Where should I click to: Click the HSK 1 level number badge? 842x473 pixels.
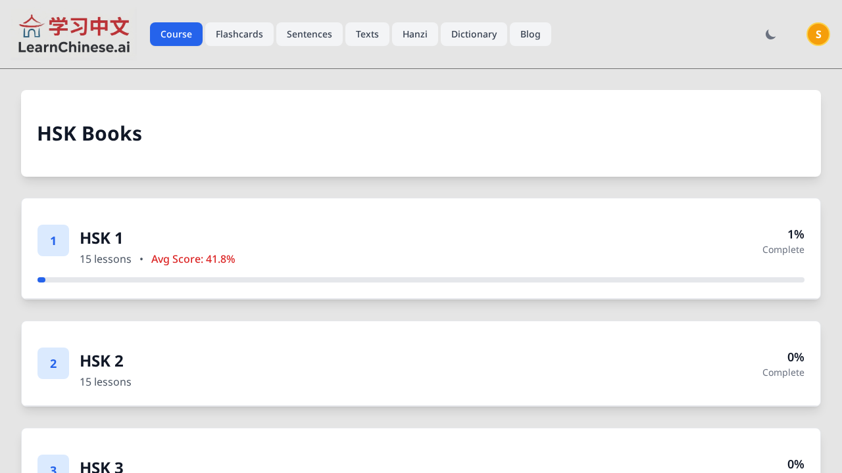53,240
